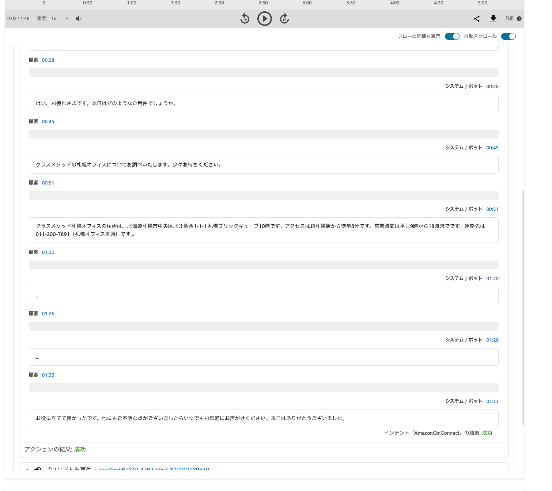Image resolution: width=552 pixels, height=491 pixels.
Task: Rewind the recording 10 seconds
Action: (x=245, y=18)
